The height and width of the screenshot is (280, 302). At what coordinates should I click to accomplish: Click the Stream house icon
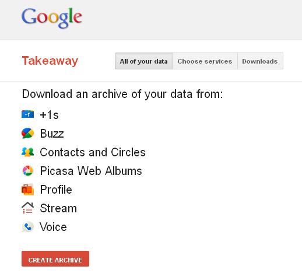[x=27, y=208]
